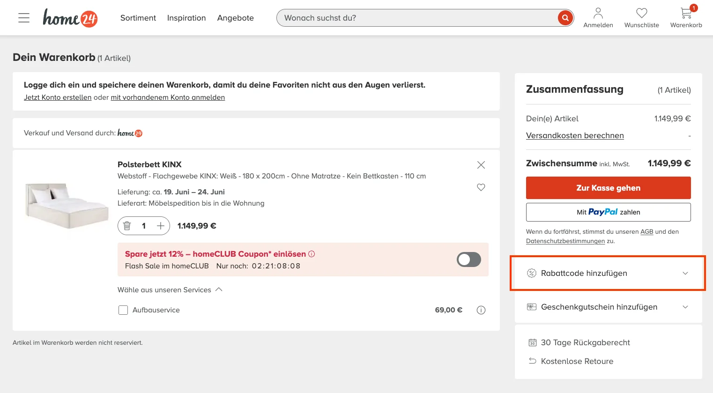
Task: Remove Polsterbett KINX with the X icon
Action: 481,165
